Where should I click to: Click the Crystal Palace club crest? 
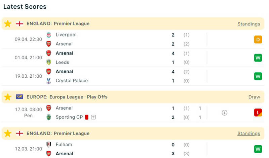point(49,81)
